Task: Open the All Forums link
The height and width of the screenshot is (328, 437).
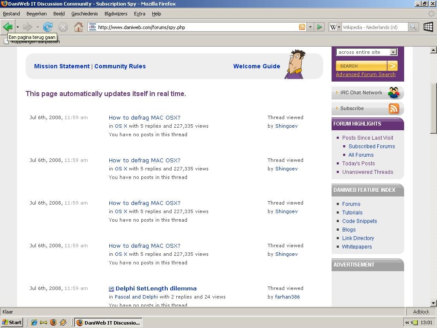Action: 361,155
